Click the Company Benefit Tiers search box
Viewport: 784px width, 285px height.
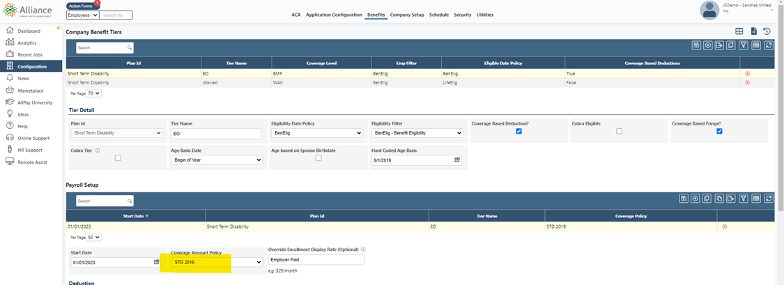[105, 47]
